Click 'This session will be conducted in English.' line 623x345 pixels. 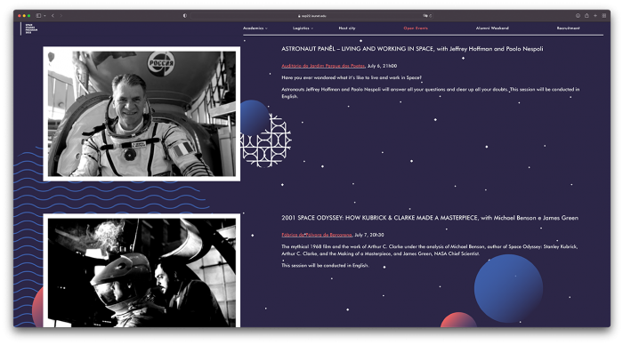coord(325,266)
